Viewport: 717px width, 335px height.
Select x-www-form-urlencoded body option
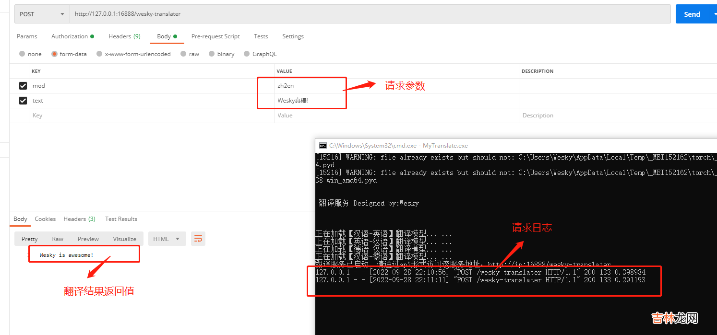click(x=99, y=54)
